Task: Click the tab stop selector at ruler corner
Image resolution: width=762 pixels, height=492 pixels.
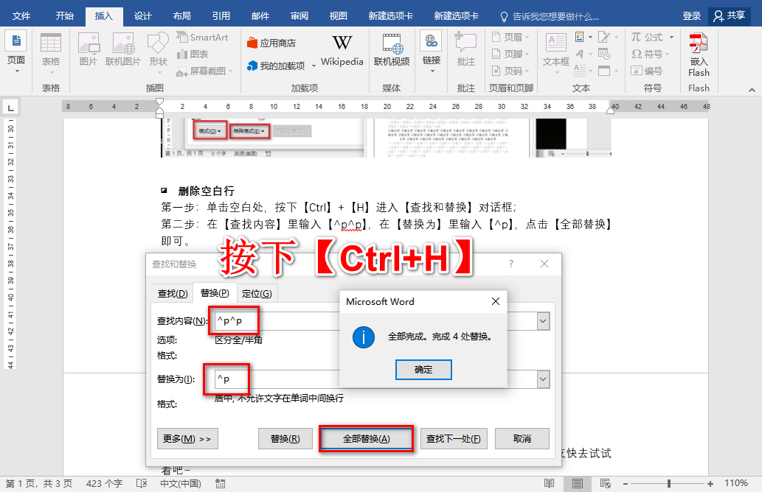Action: pos(10,107)
